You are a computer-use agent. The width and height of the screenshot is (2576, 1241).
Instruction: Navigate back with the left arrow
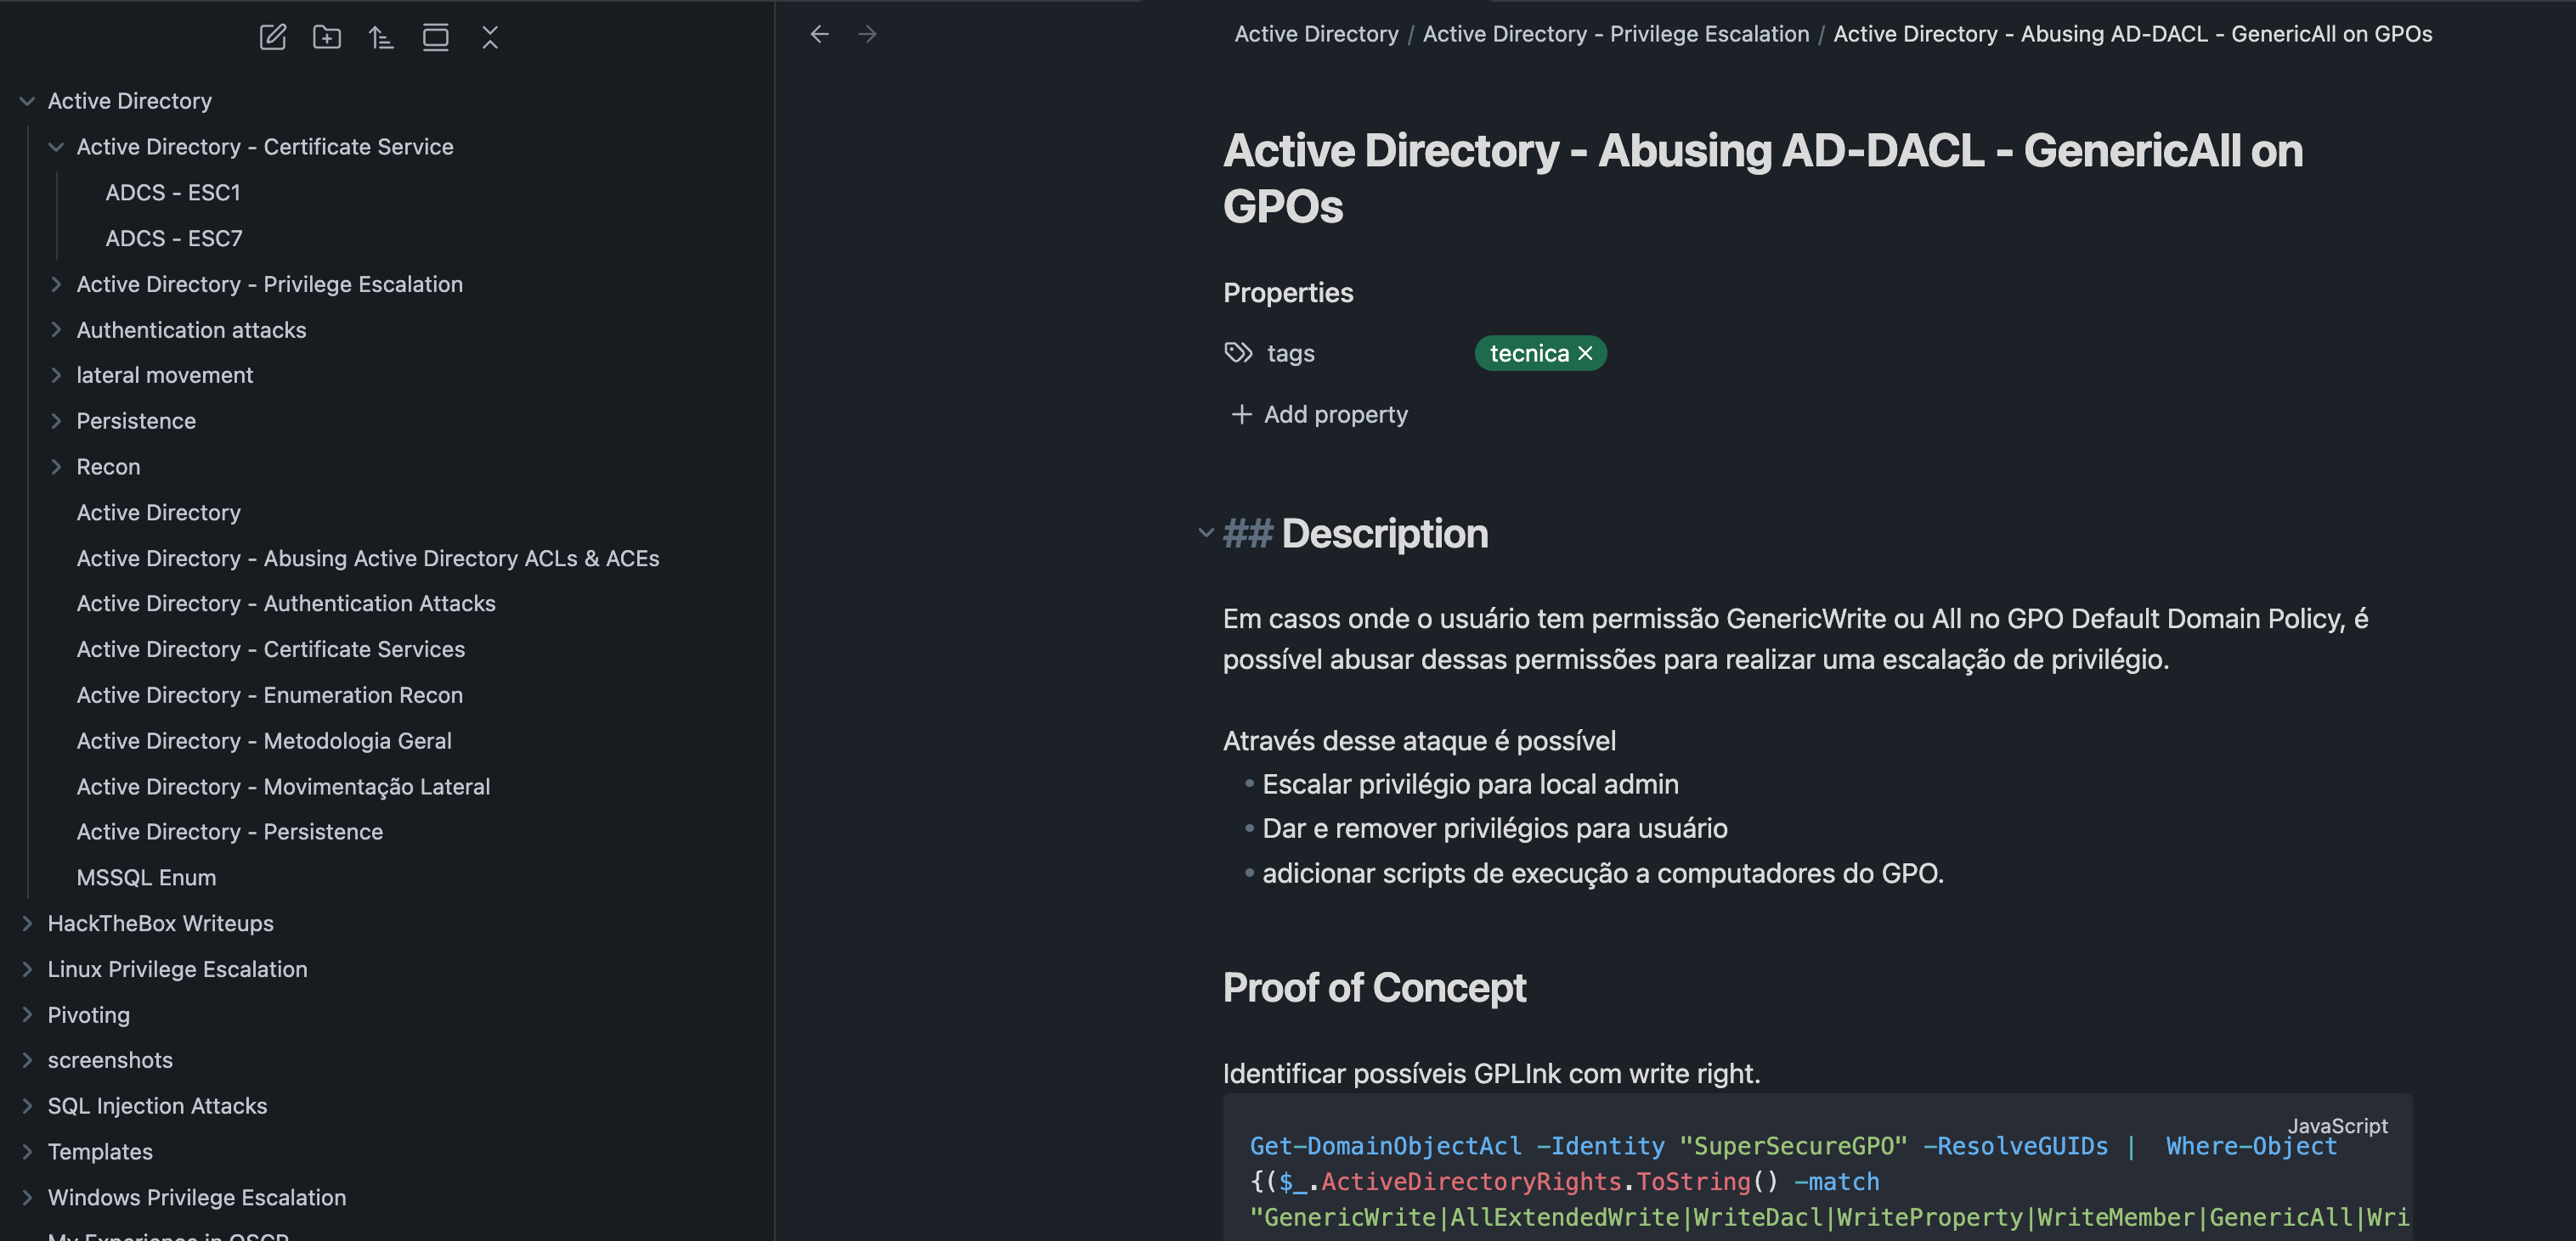coord(819,34)
